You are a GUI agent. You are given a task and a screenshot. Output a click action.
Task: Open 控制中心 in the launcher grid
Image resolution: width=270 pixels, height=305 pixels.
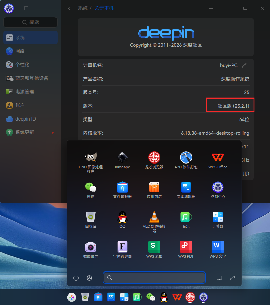[x=218, y=190]
